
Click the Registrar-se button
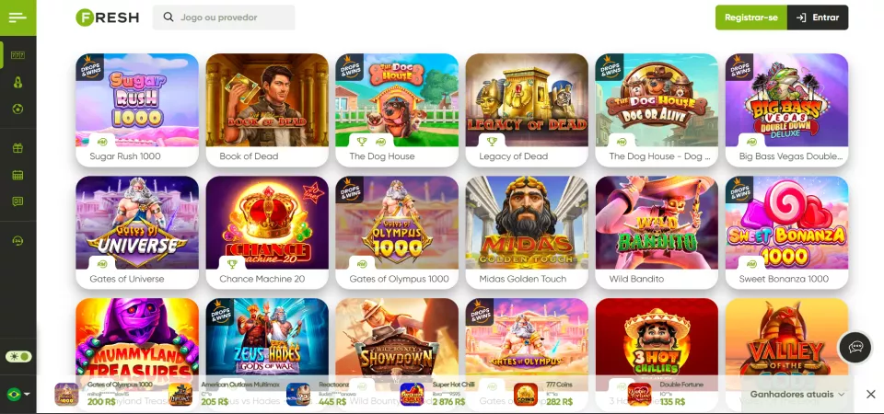click(751, 17)
